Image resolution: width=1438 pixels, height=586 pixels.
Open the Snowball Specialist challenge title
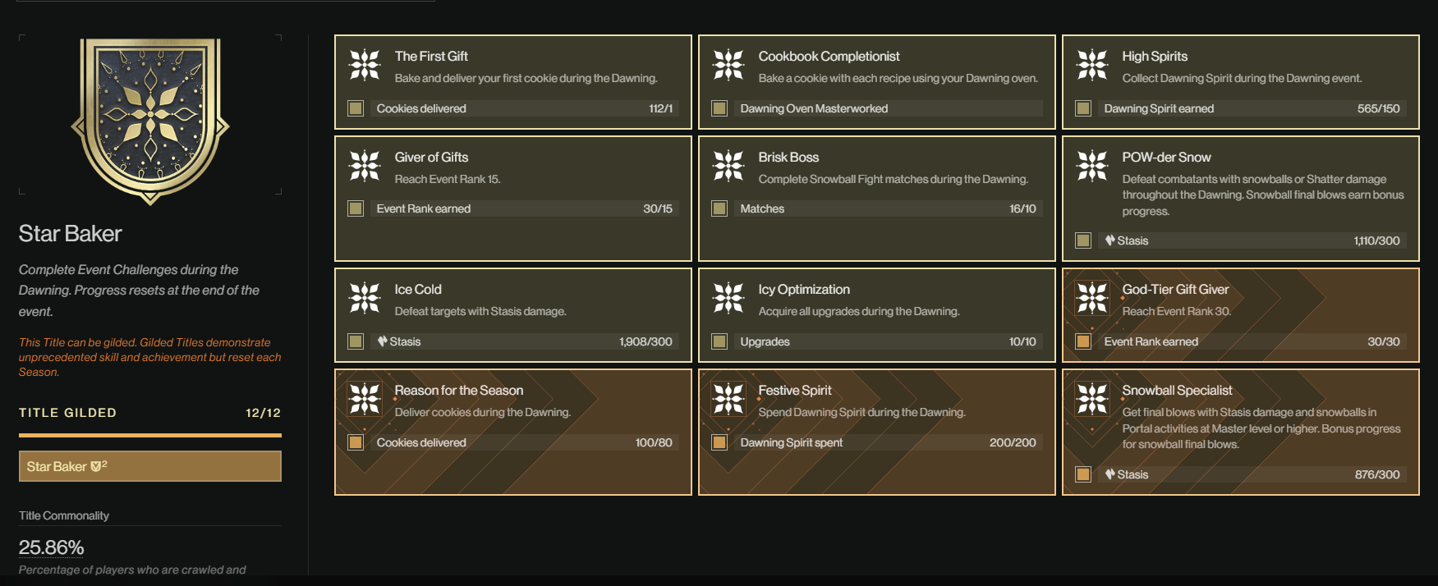[x=1177, y=390]
